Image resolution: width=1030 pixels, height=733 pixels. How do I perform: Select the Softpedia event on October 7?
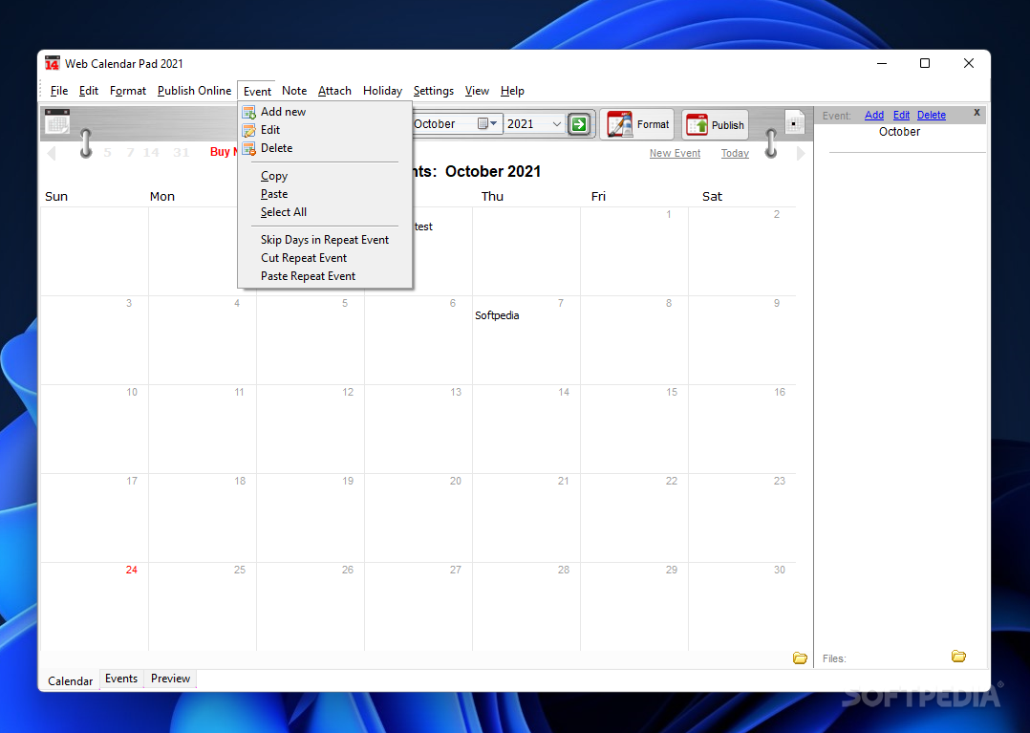point(497,315)
